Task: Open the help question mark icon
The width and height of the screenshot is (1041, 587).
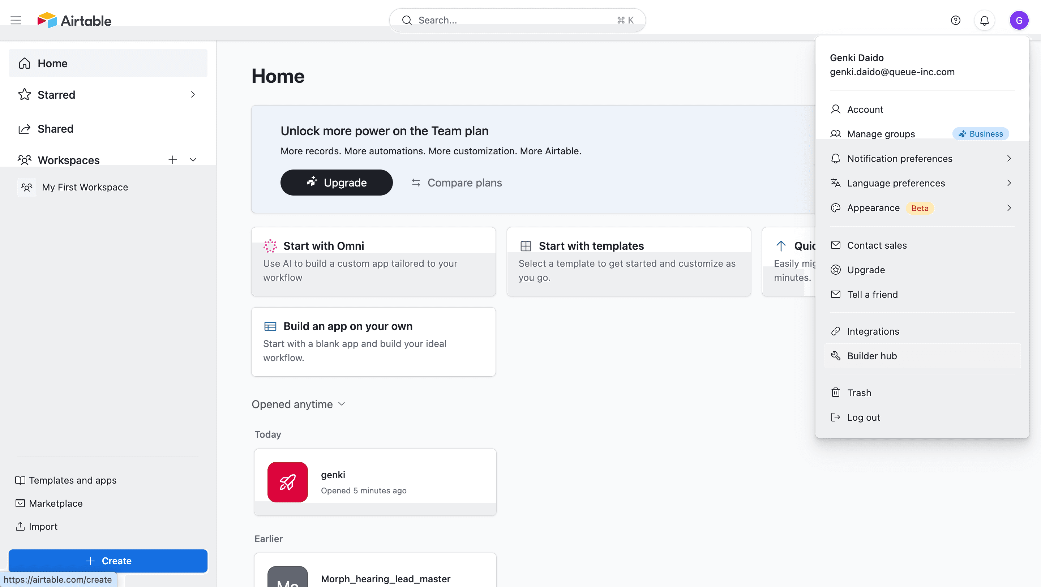Action: (955, 20)
